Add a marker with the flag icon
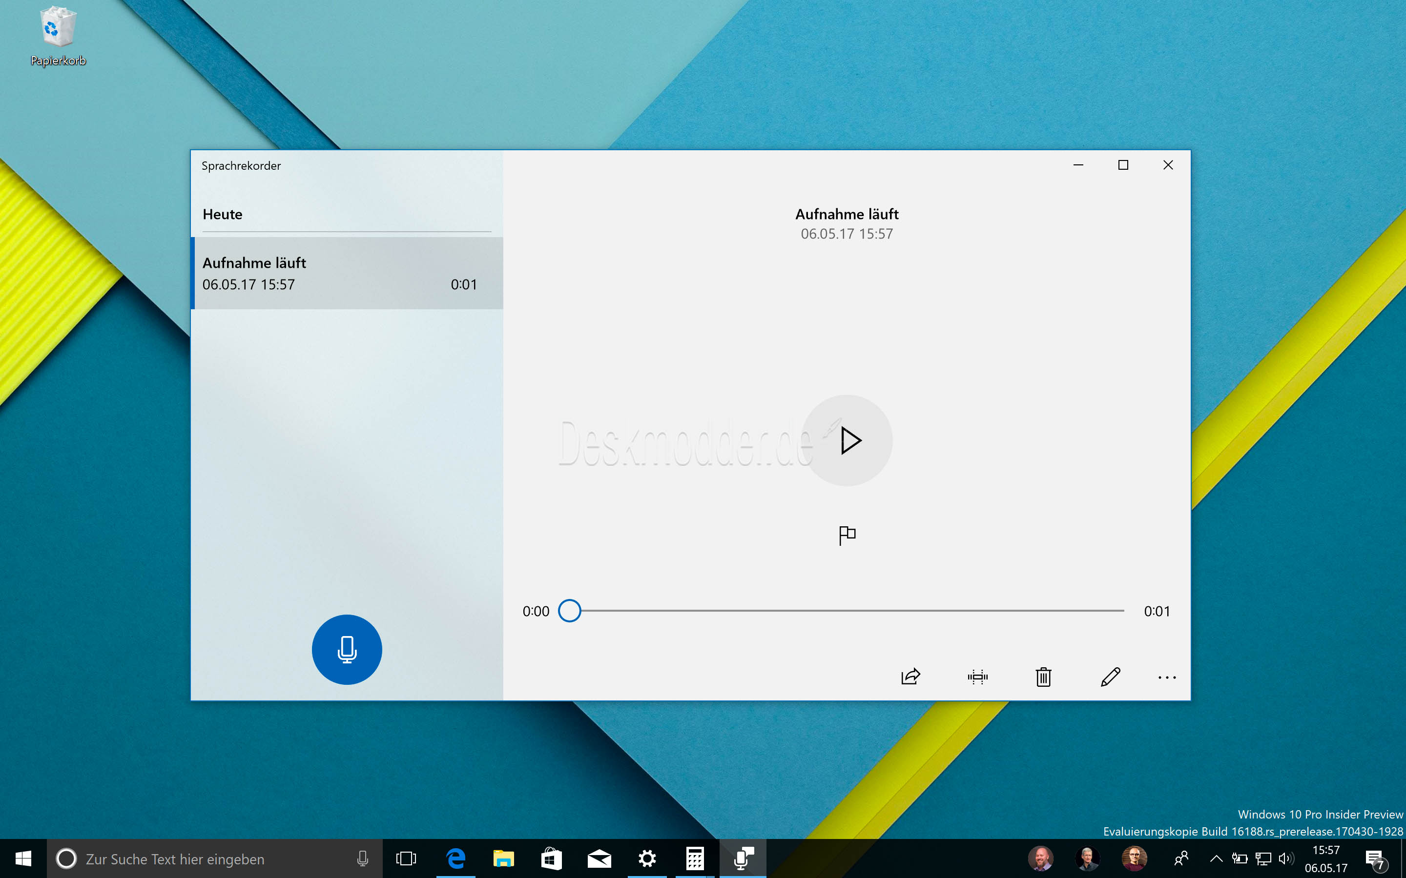This screenshot has height=878, width=1406. [x=847, y=535]
